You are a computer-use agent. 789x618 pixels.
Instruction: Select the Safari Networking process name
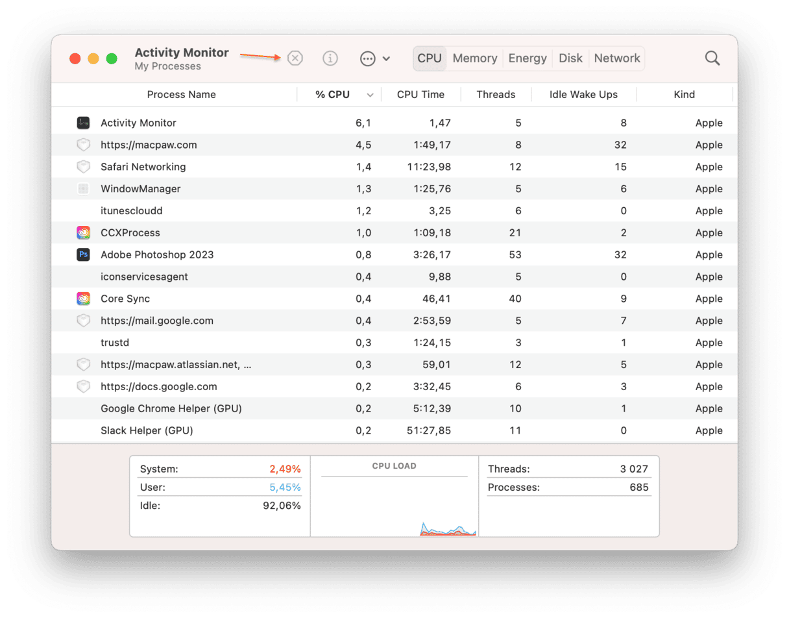click(x=143, y=167)
